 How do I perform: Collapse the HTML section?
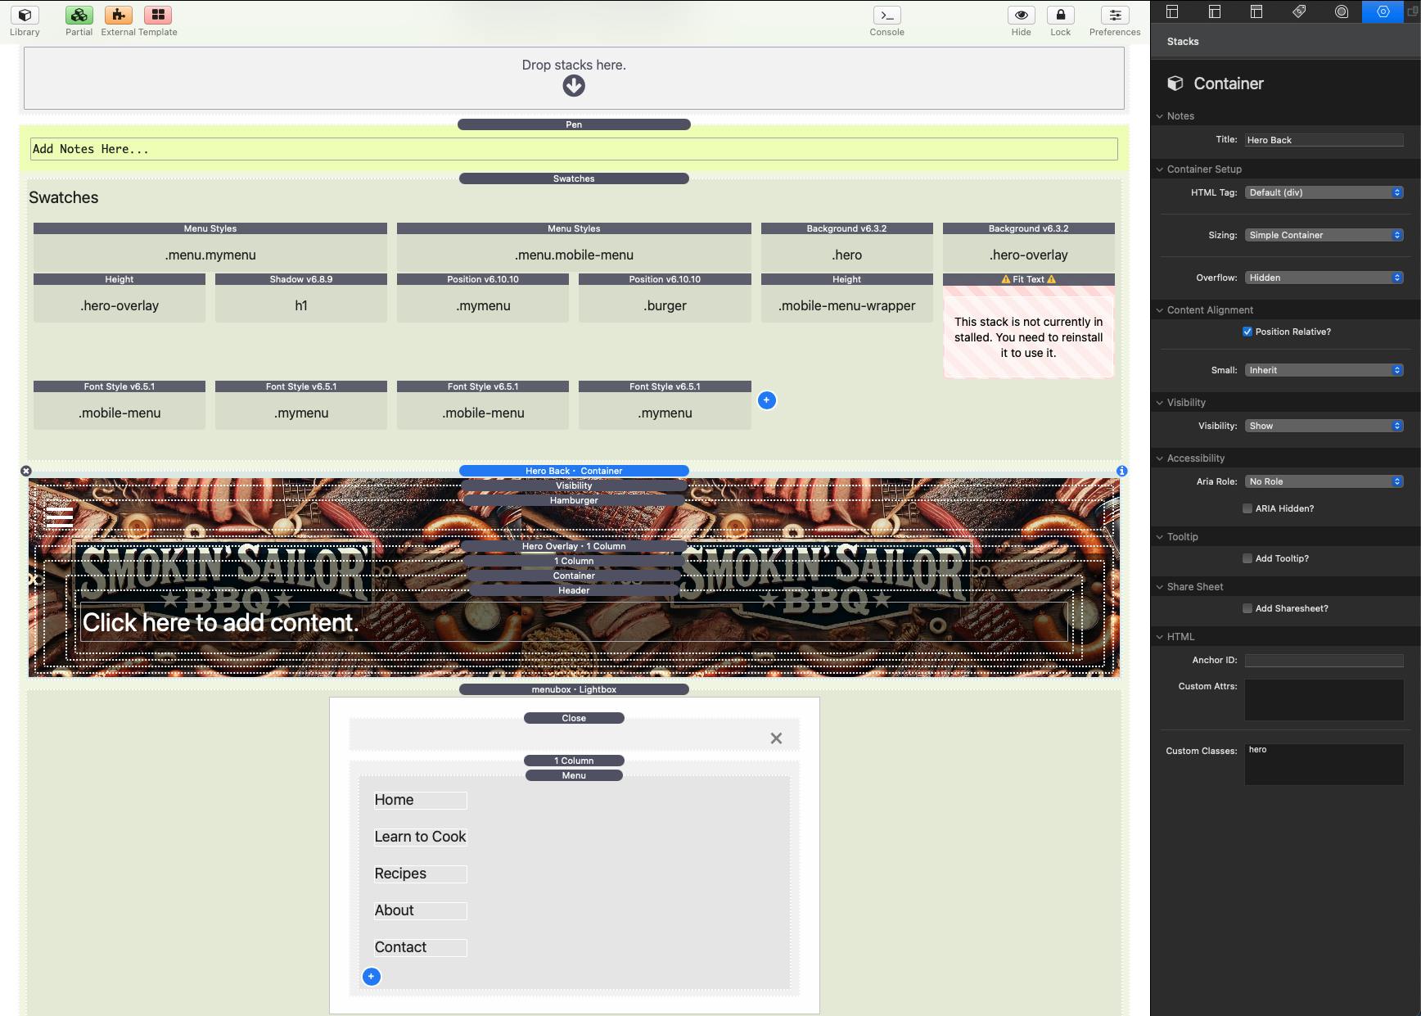1160,637
